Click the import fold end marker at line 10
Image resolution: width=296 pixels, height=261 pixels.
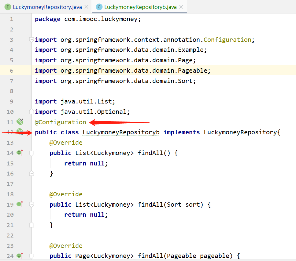(x=31, y=112)
